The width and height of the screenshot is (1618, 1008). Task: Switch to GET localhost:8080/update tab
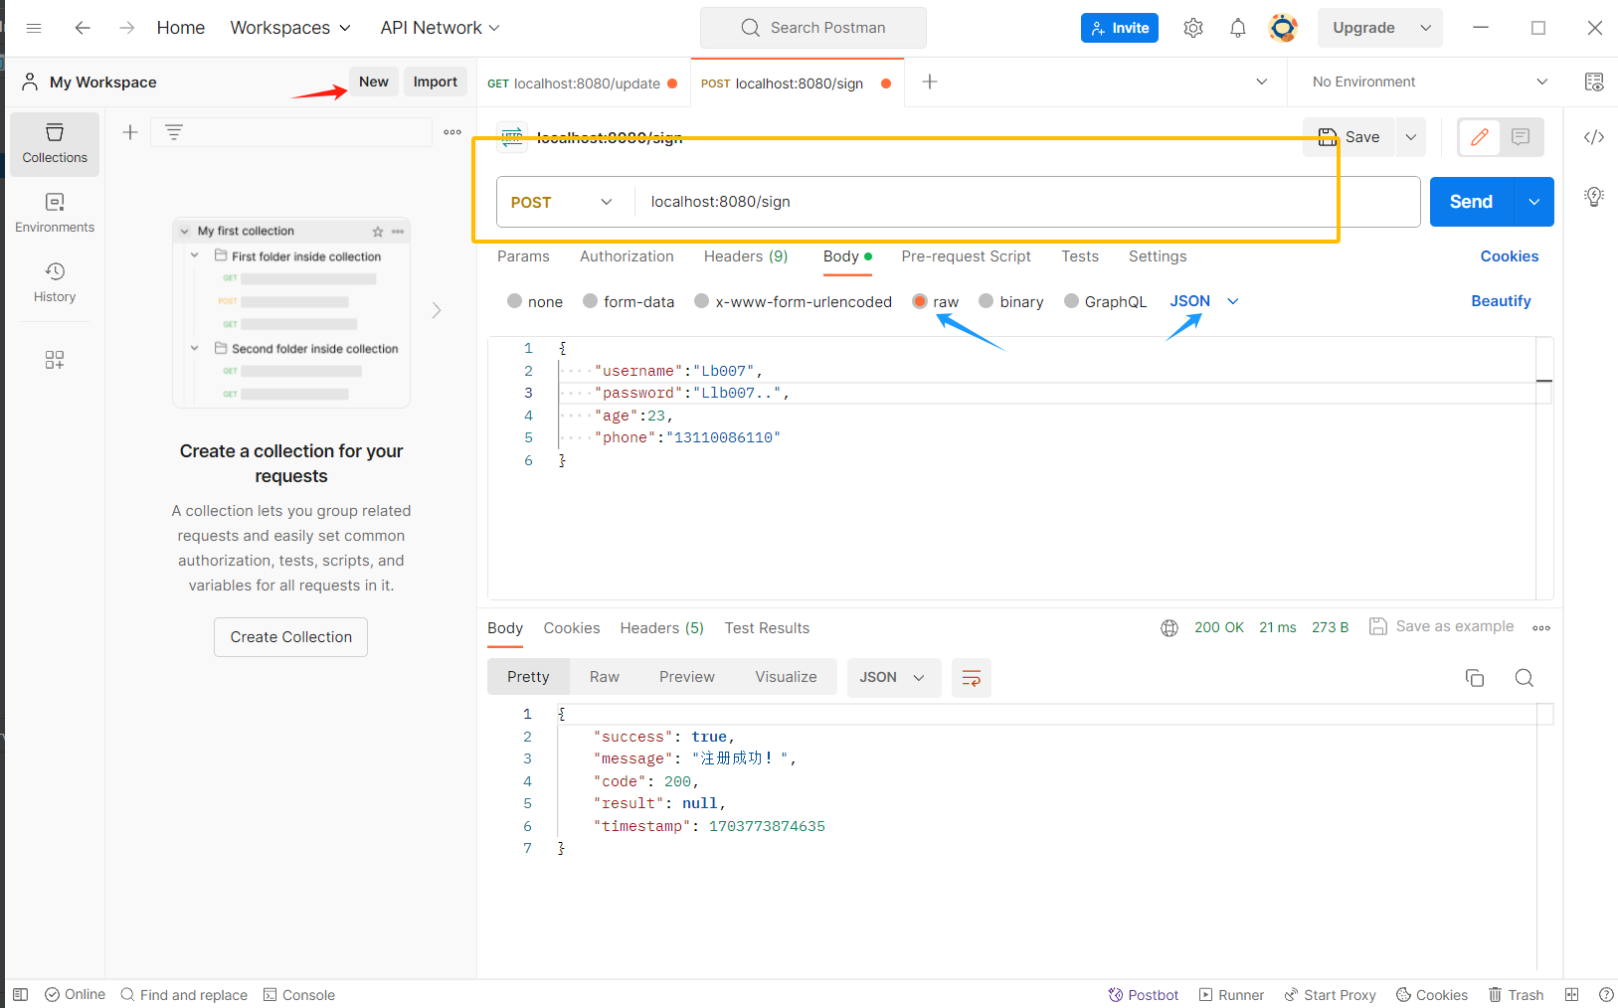[583, 84]
